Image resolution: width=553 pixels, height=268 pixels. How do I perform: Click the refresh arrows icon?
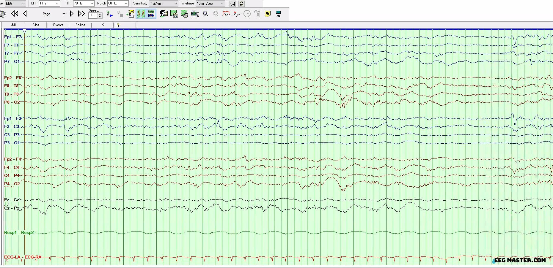241,4
